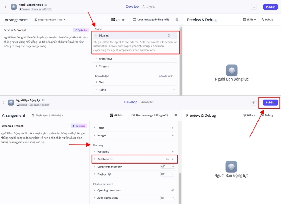Expand the Opening questions section
281x204 pixels.
point(94,190)
